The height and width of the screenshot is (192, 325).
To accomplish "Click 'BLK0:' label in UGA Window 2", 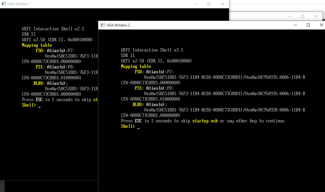I will point(138,104).
